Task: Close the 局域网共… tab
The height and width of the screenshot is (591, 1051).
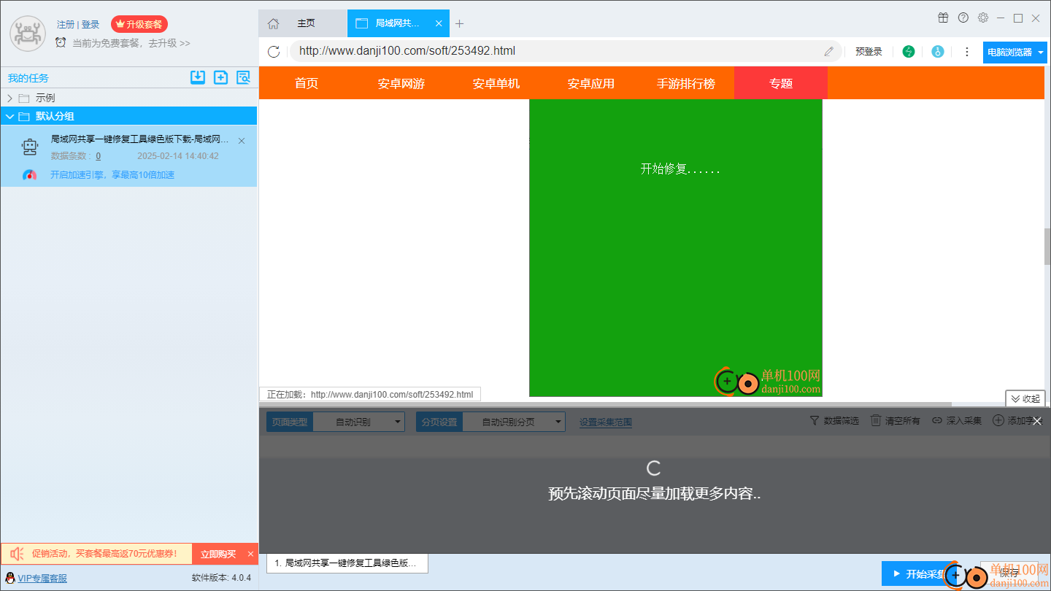Action: click(x=439, y=23)
